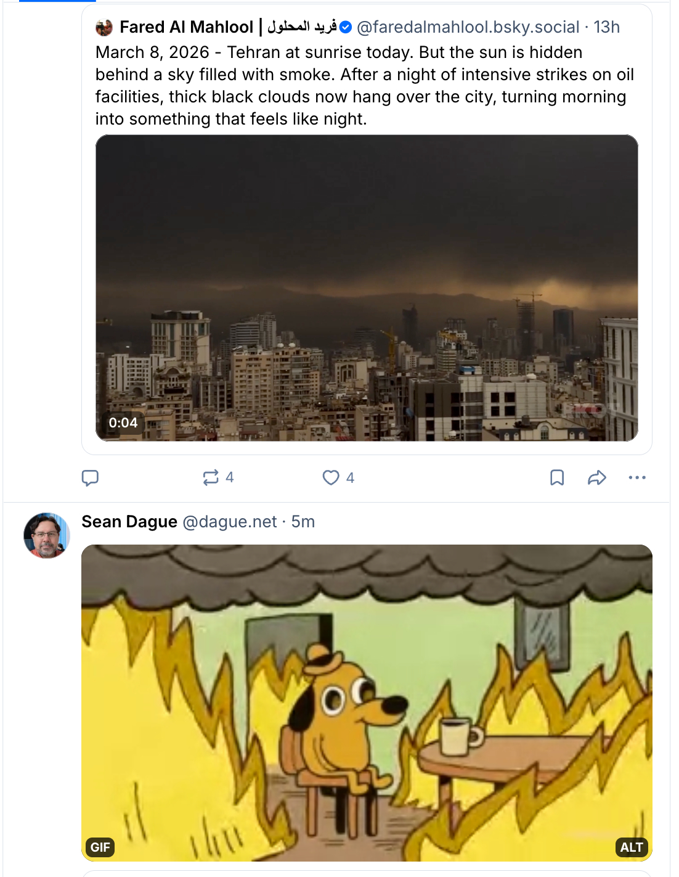679x877 pixels.
Task: Reply to the Tehran sunrise post
Action: click(90, 478)
